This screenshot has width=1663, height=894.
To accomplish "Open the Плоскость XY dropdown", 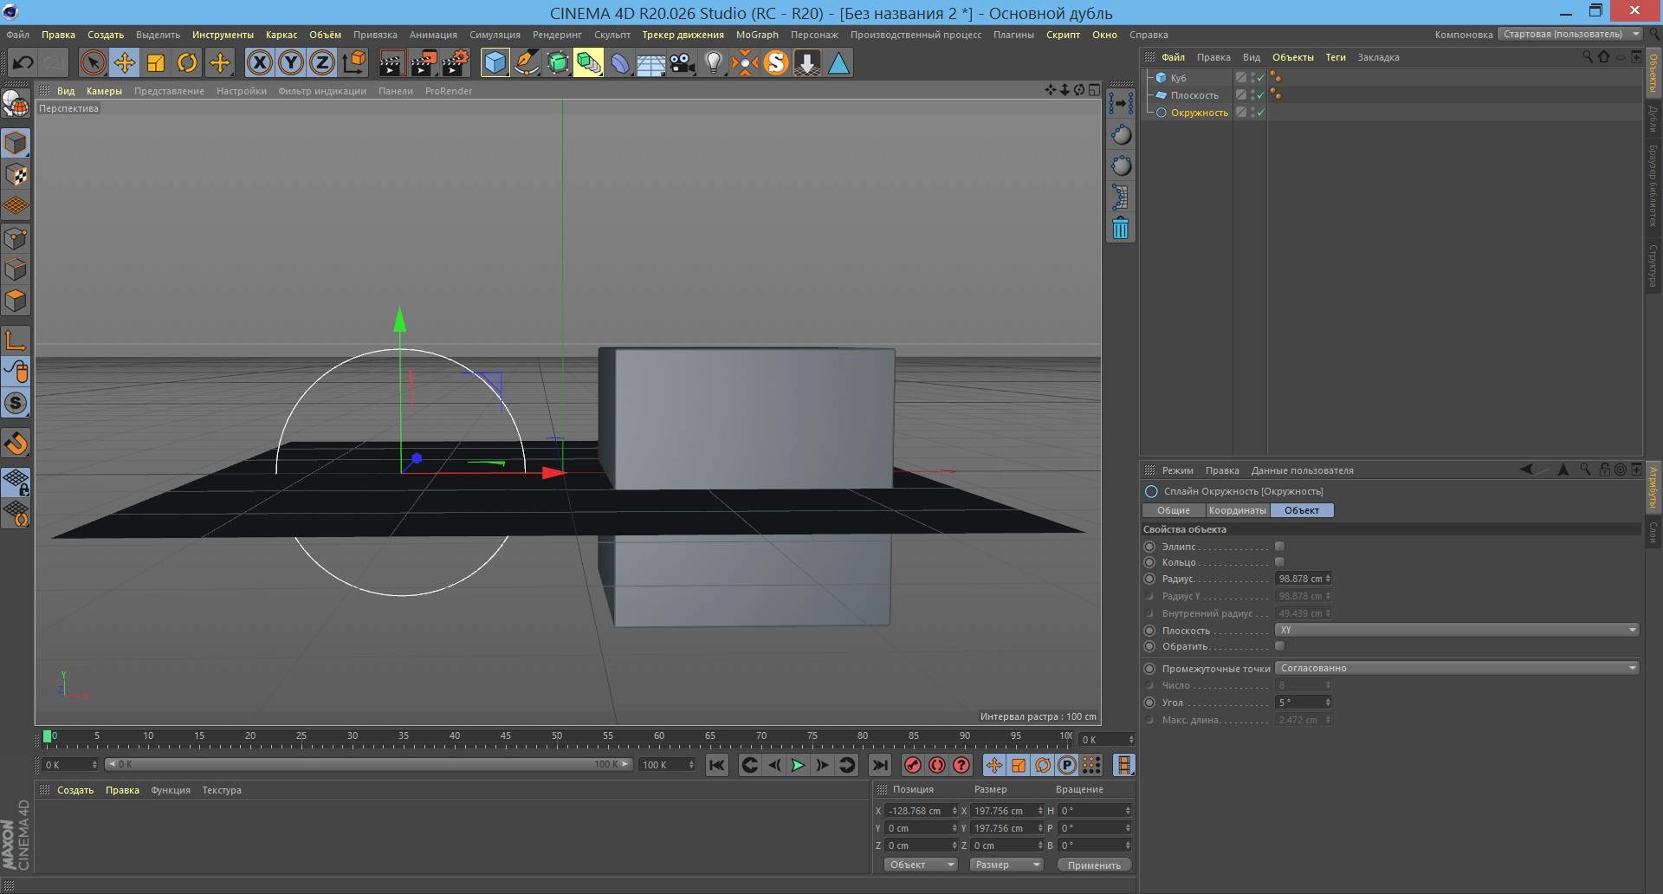I will pyautogui.click(x=1457, y=630).
